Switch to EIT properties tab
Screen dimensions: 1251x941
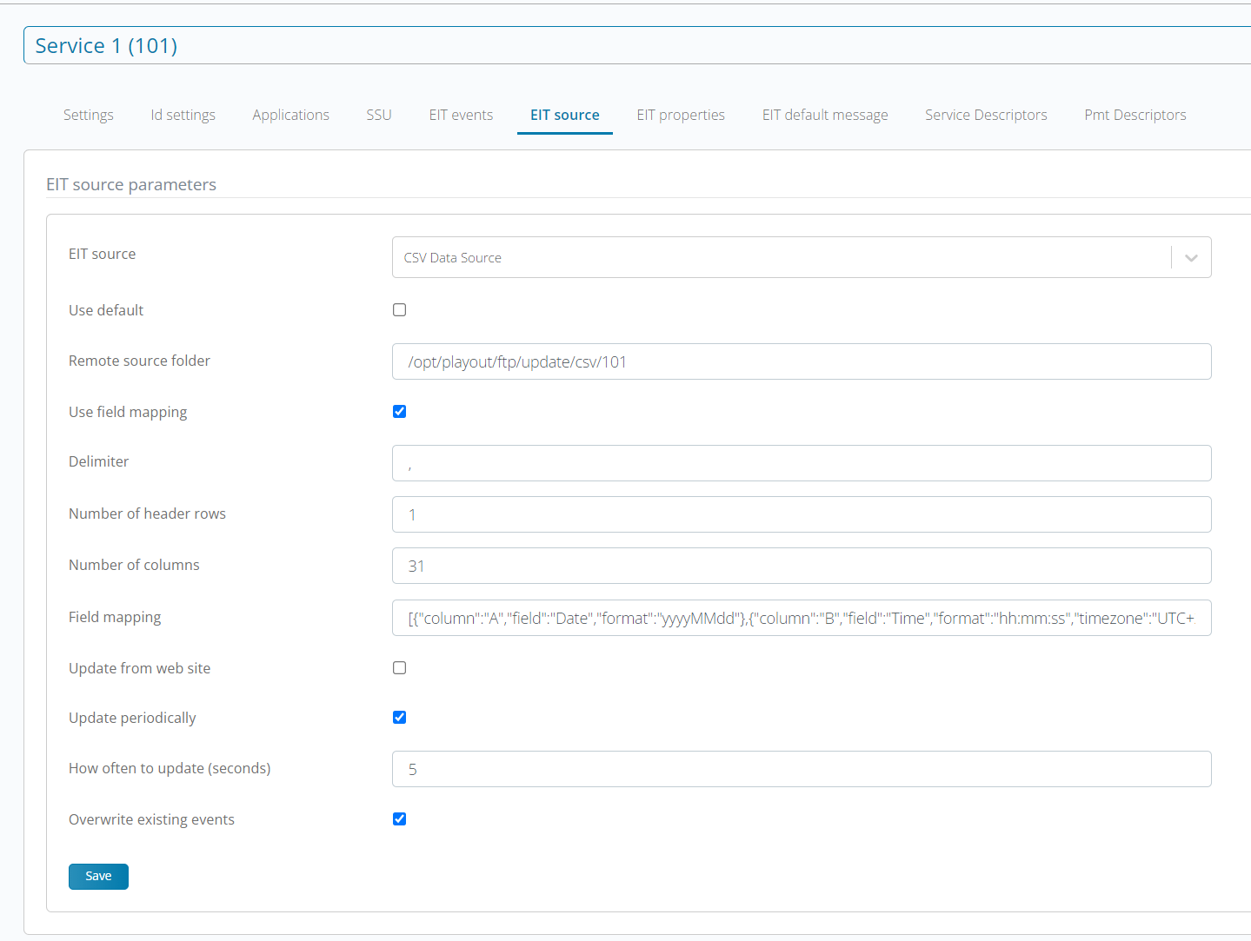coord(681,115)
